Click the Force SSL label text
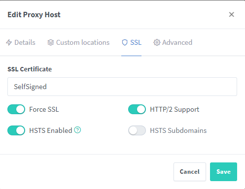This screenshot has width=245, height=189. point(44,109)
